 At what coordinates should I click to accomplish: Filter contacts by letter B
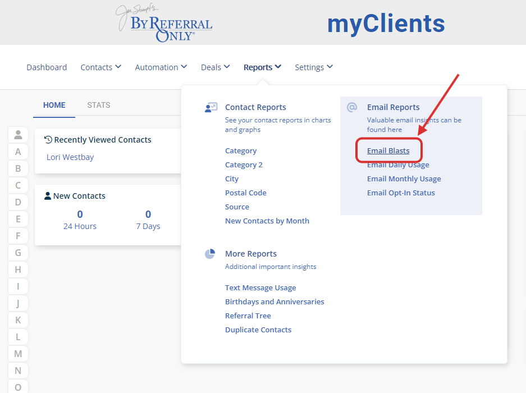pos(18,168)
